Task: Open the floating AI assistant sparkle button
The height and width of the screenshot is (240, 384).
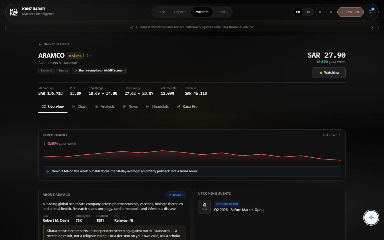Action: coord(371,218)
